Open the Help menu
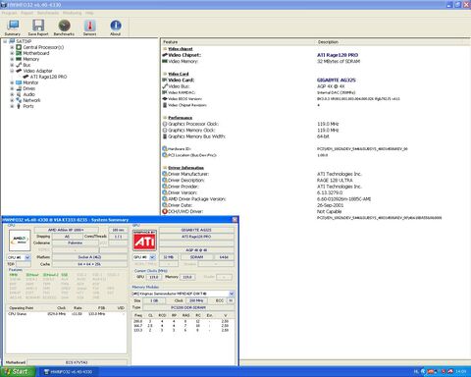This screenshot has width=471, height=377. pos(89,13)
